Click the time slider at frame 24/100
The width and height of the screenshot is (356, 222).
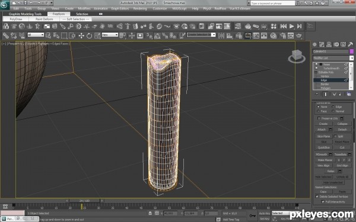coord(84,201)
